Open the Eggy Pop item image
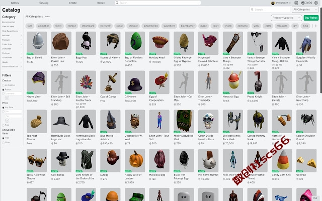The height and width of the screenshot is (201, 322). tap(86, 43)
